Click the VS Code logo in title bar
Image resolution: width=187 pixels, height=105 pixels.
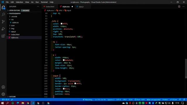(x=3, y=2)
